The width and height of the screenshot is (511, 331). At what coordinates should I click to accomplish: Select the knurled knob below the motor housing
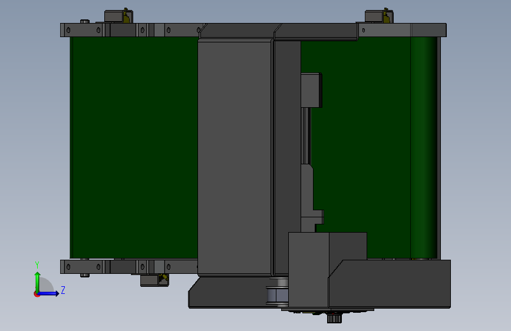[x=334, y=318]
